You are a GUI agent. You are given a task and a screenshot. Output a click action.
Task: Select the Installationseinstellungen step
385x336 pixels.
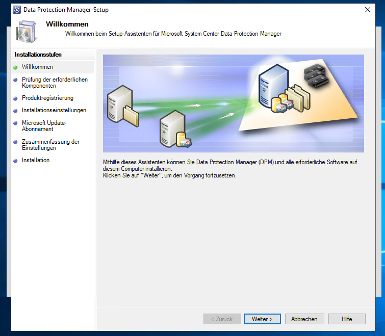tap(54, 110)
